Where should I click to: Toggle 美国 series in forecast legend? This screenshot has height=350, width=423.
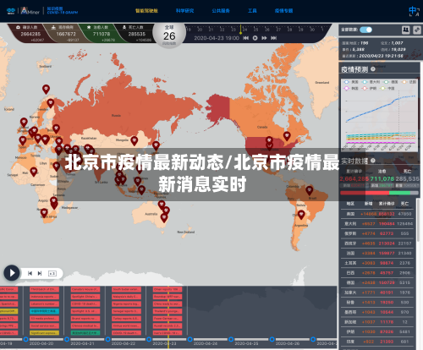tap(351, 82)
